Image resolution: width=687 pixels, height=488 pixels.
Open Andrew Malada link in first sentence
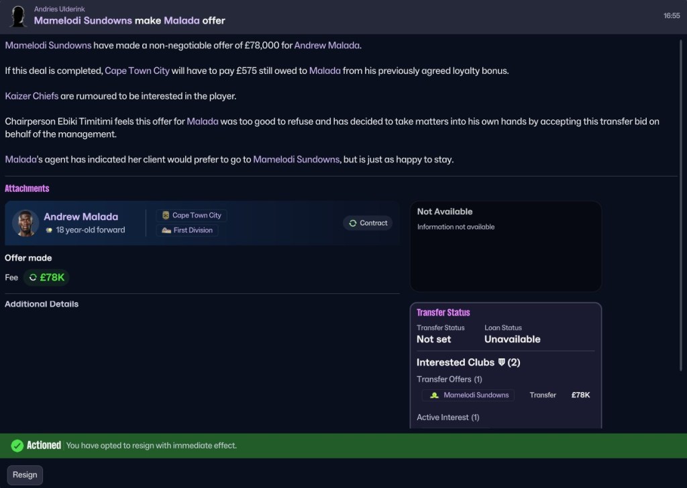pyautogui.click(x=327, y=45)
